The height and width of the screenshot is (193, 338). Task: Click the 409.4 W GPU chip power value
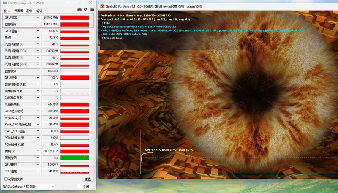pos(50,111)
